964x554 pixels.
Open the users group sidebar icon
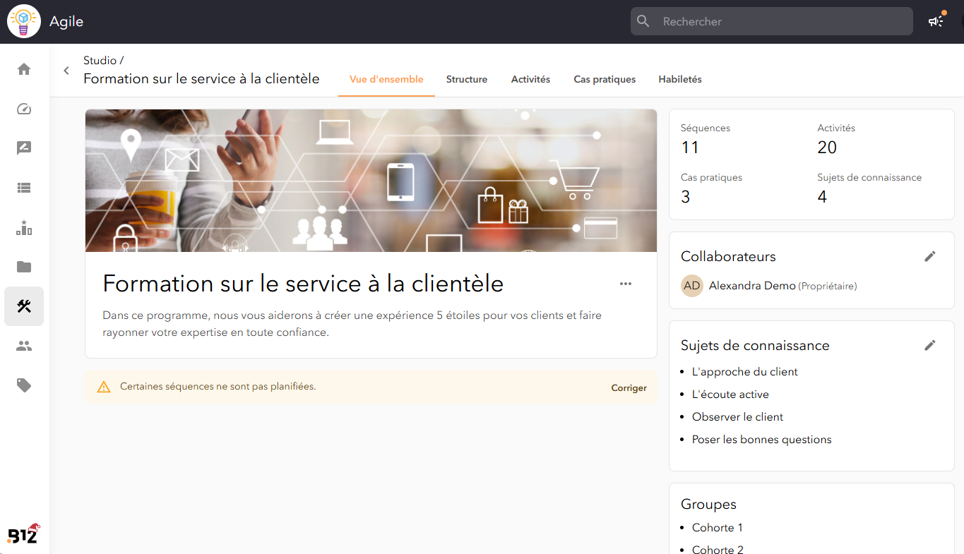click(x=24, y=346)
